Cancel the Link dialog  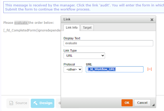tap(142, 103)
